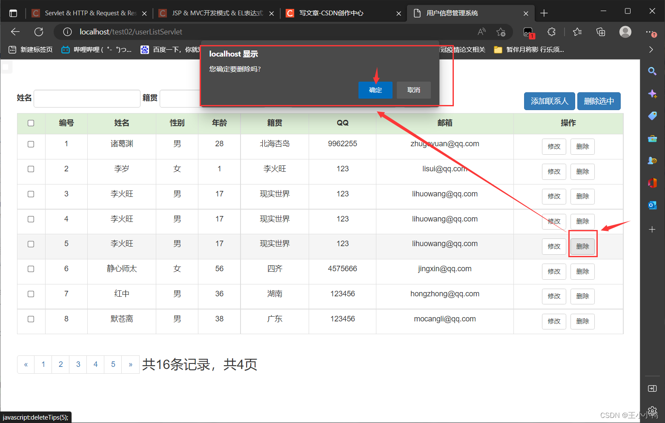Go back using the back arrow
Image resolution: width=665 pixels, height=423 pixels.
coord(15,32)
